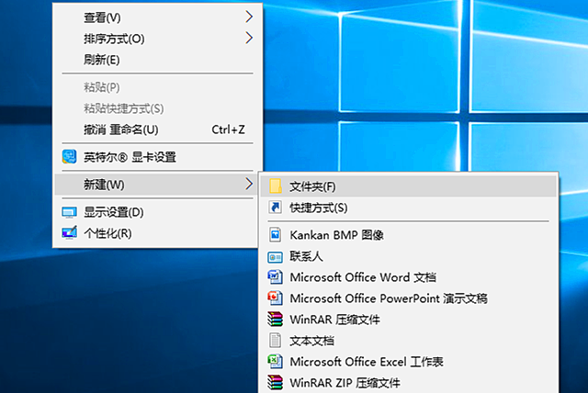Open the 新建(W) submenu arrow

tap(248, 185)
